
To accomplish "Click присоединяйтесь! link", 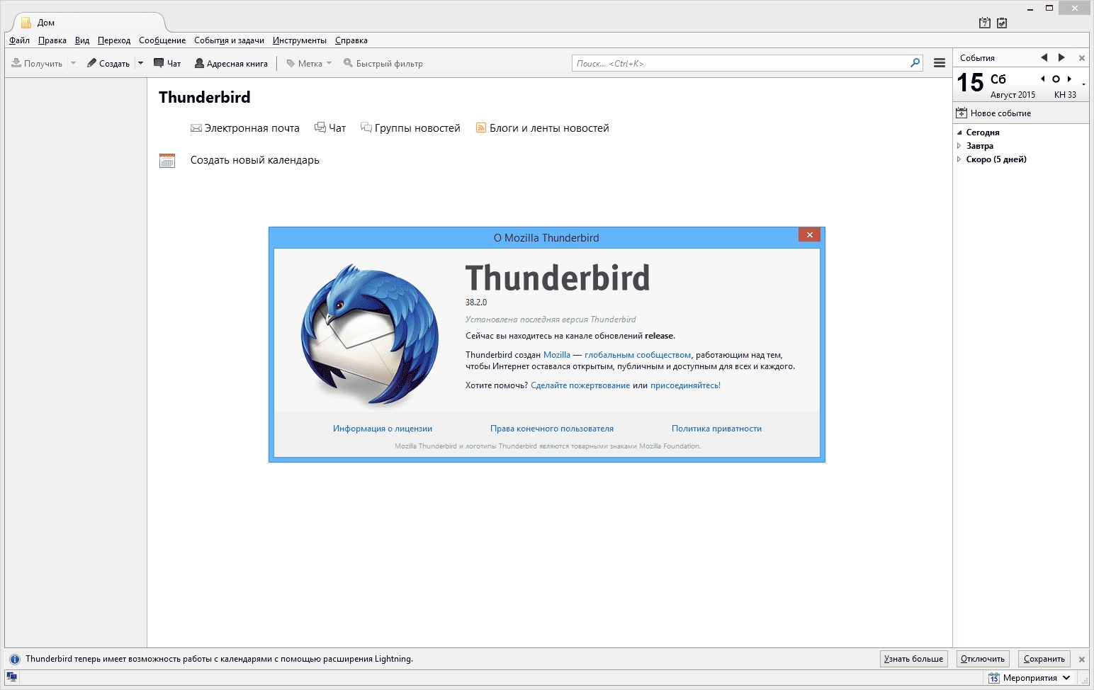I will tap(685, 385).
